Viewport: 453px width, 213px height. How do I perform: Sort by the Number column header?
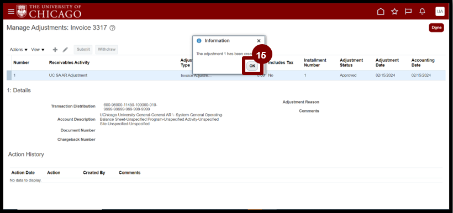pos(22,62)
